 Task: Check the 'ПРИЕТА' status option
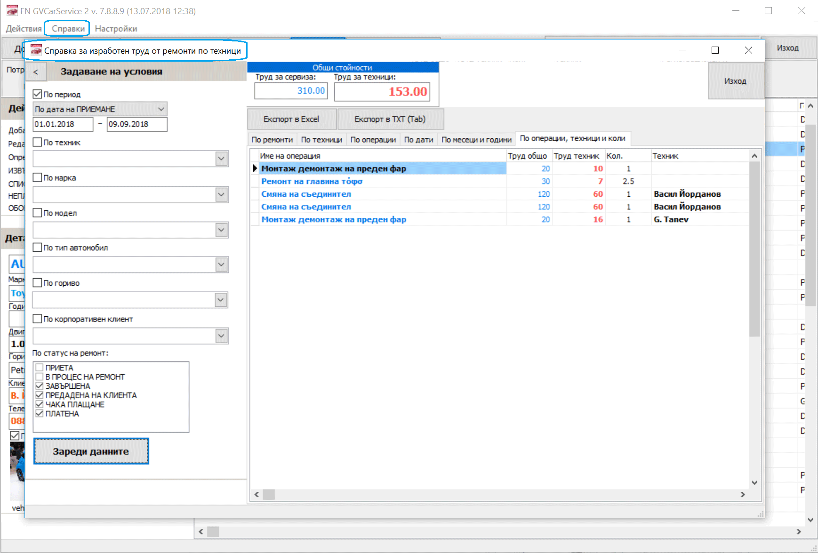[40, 368]
